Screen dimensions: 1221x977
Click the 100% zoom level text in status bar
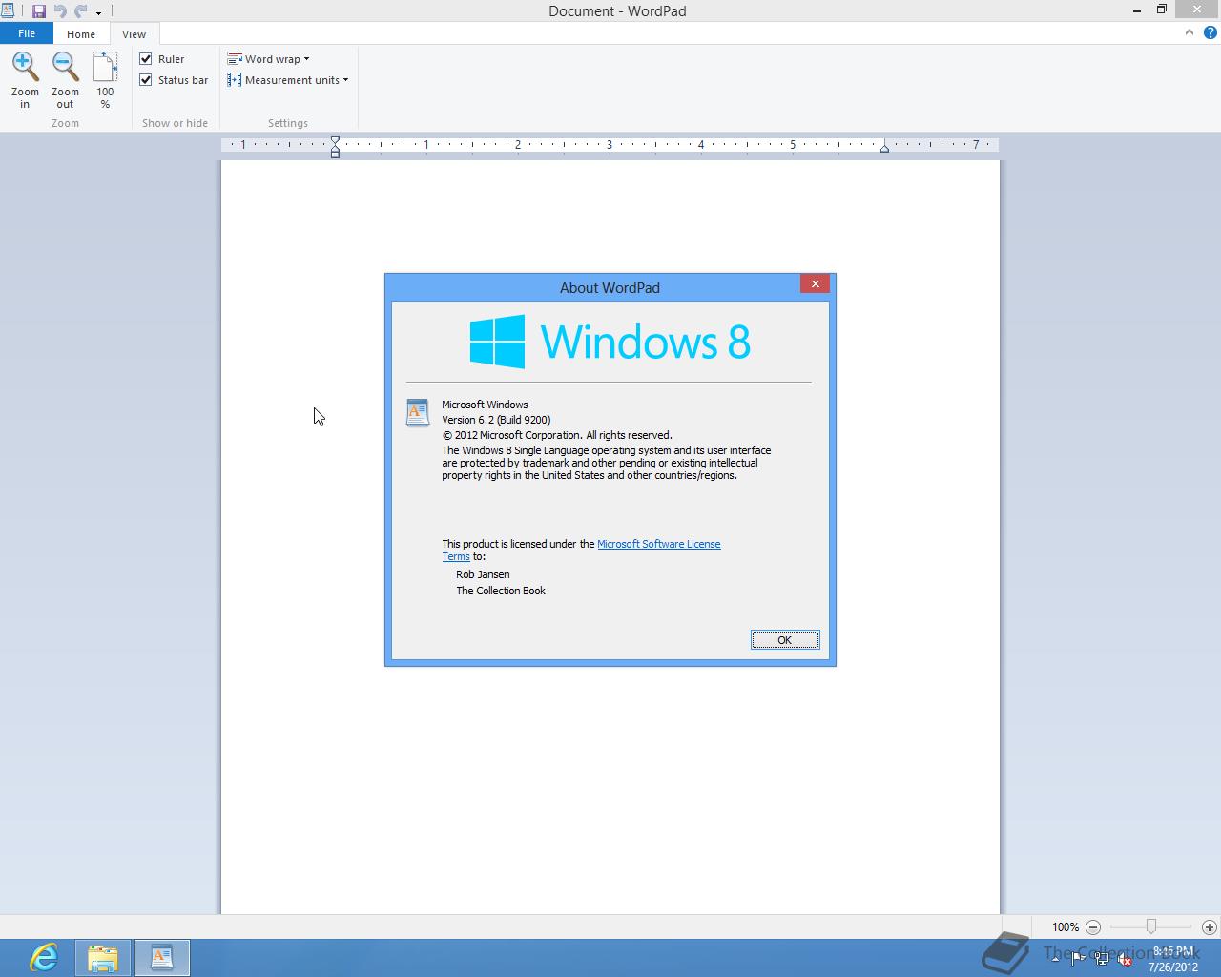click(x=1066, y=927)
